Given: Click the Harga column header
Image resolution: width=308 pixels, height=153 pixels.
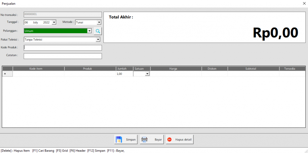Looking at the screenshot, I should pyautogui.click(x=176, y=69).
